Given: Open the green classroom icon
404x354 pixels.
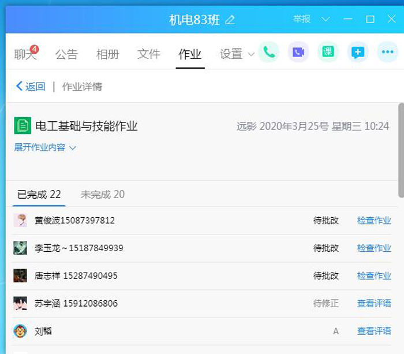Looking at the screenshot, I should point(328,53).
